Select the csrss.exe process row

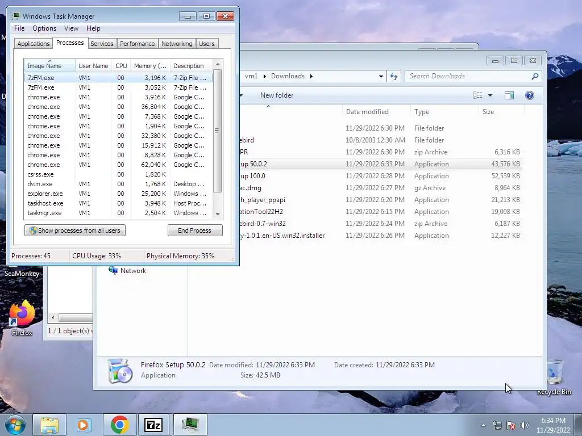point(118,174)
